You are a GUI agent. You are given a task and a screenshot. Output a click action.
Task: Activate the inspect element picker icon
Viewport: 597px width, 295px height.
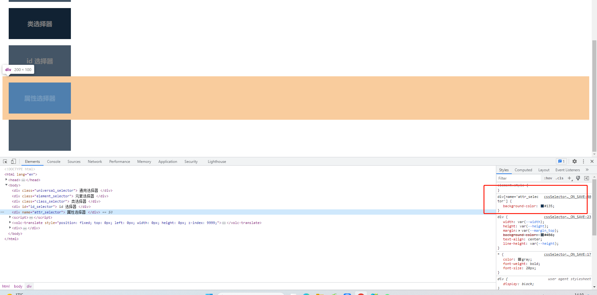[5, 161]
